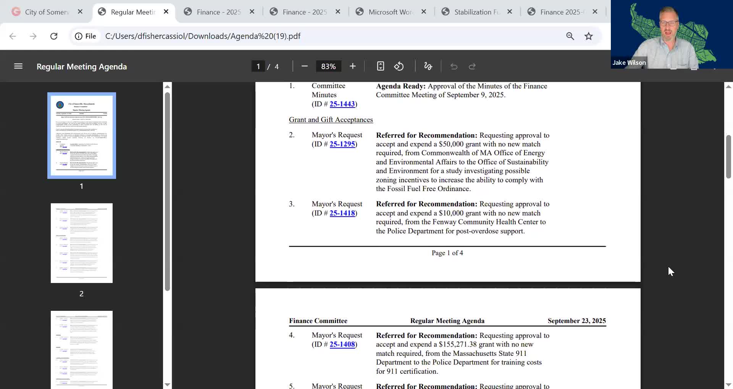Close the Stabilization Fund tab

pos(510,12)
